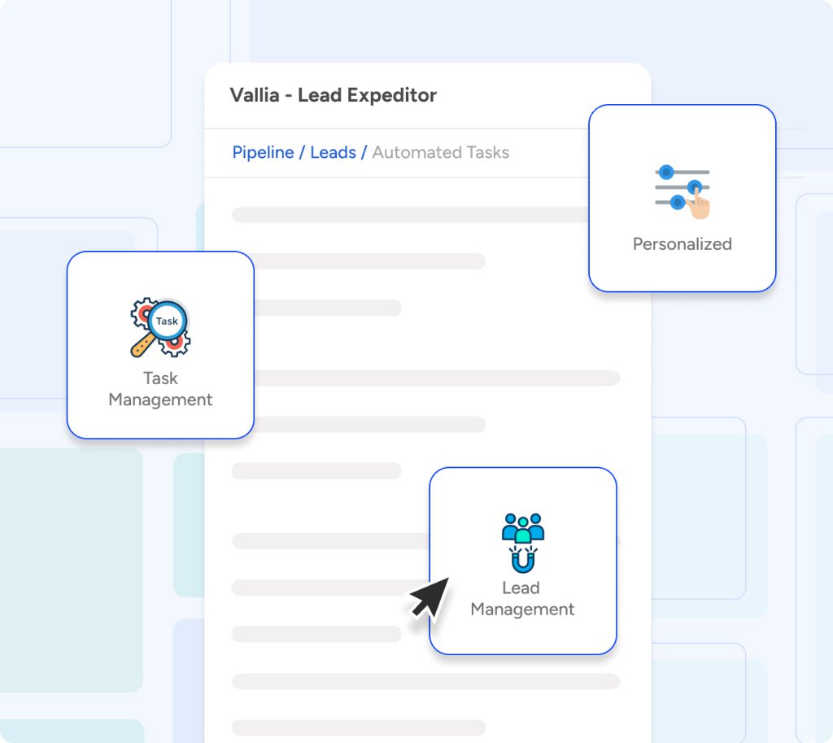The width and height of the screenshot is (833, 743).
Task: Click the 'Task Management' card label
Action: click(x=160, y=389)
